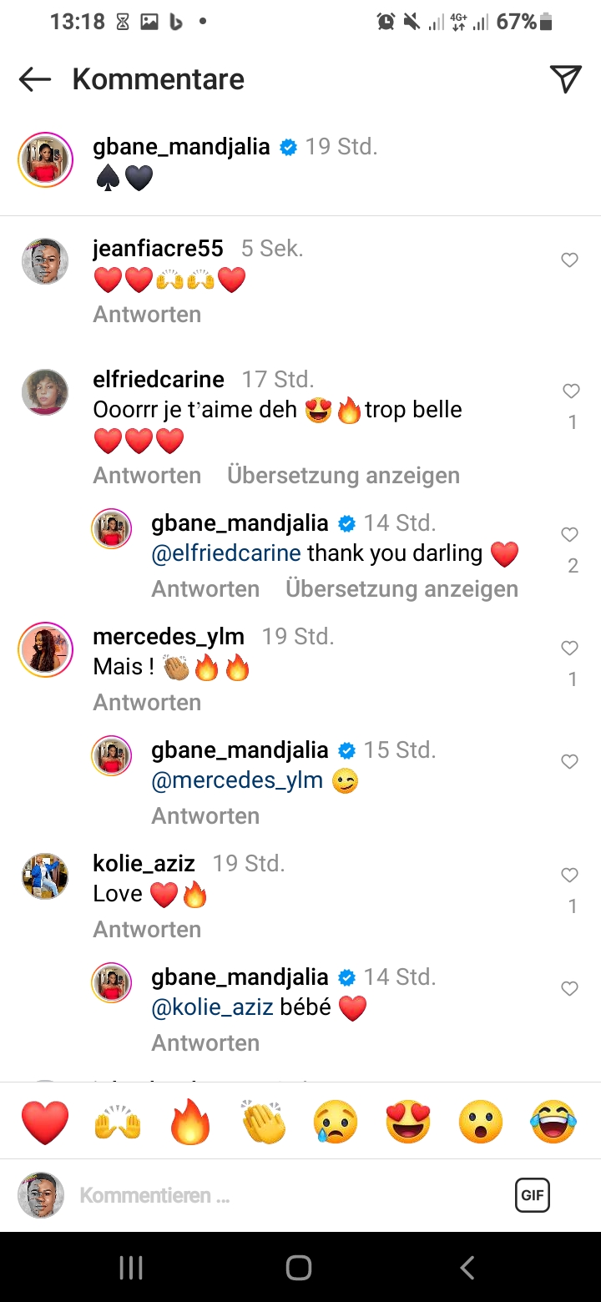Reply to jeanfiacre55's comment

tap(147, 315)
